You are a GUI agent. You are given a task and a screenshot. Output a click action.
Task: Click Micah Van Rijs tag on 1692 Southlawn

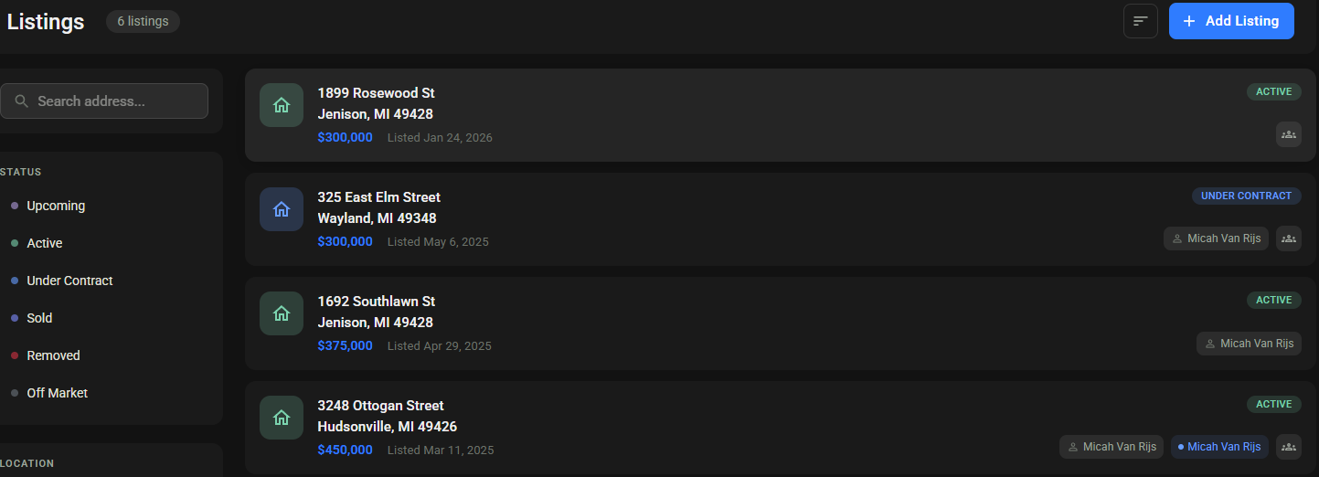(x=1249, y=344)
